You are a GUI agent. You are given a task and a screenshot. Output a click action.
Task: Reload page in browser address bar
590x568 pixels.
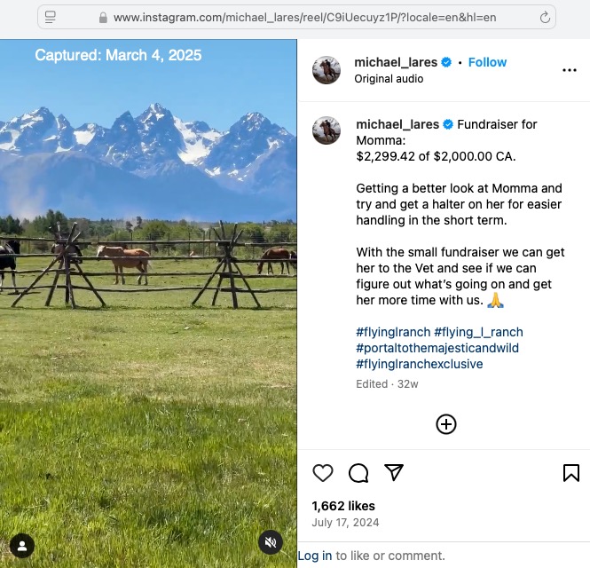coord(545,17)
